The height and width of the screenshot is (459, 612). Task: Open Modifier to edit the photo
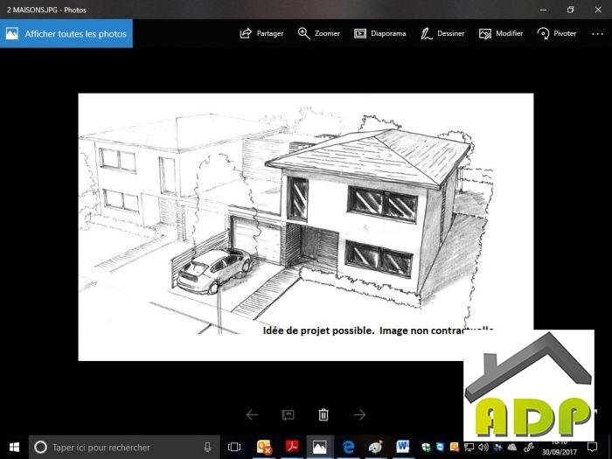[x=500, y=33]
